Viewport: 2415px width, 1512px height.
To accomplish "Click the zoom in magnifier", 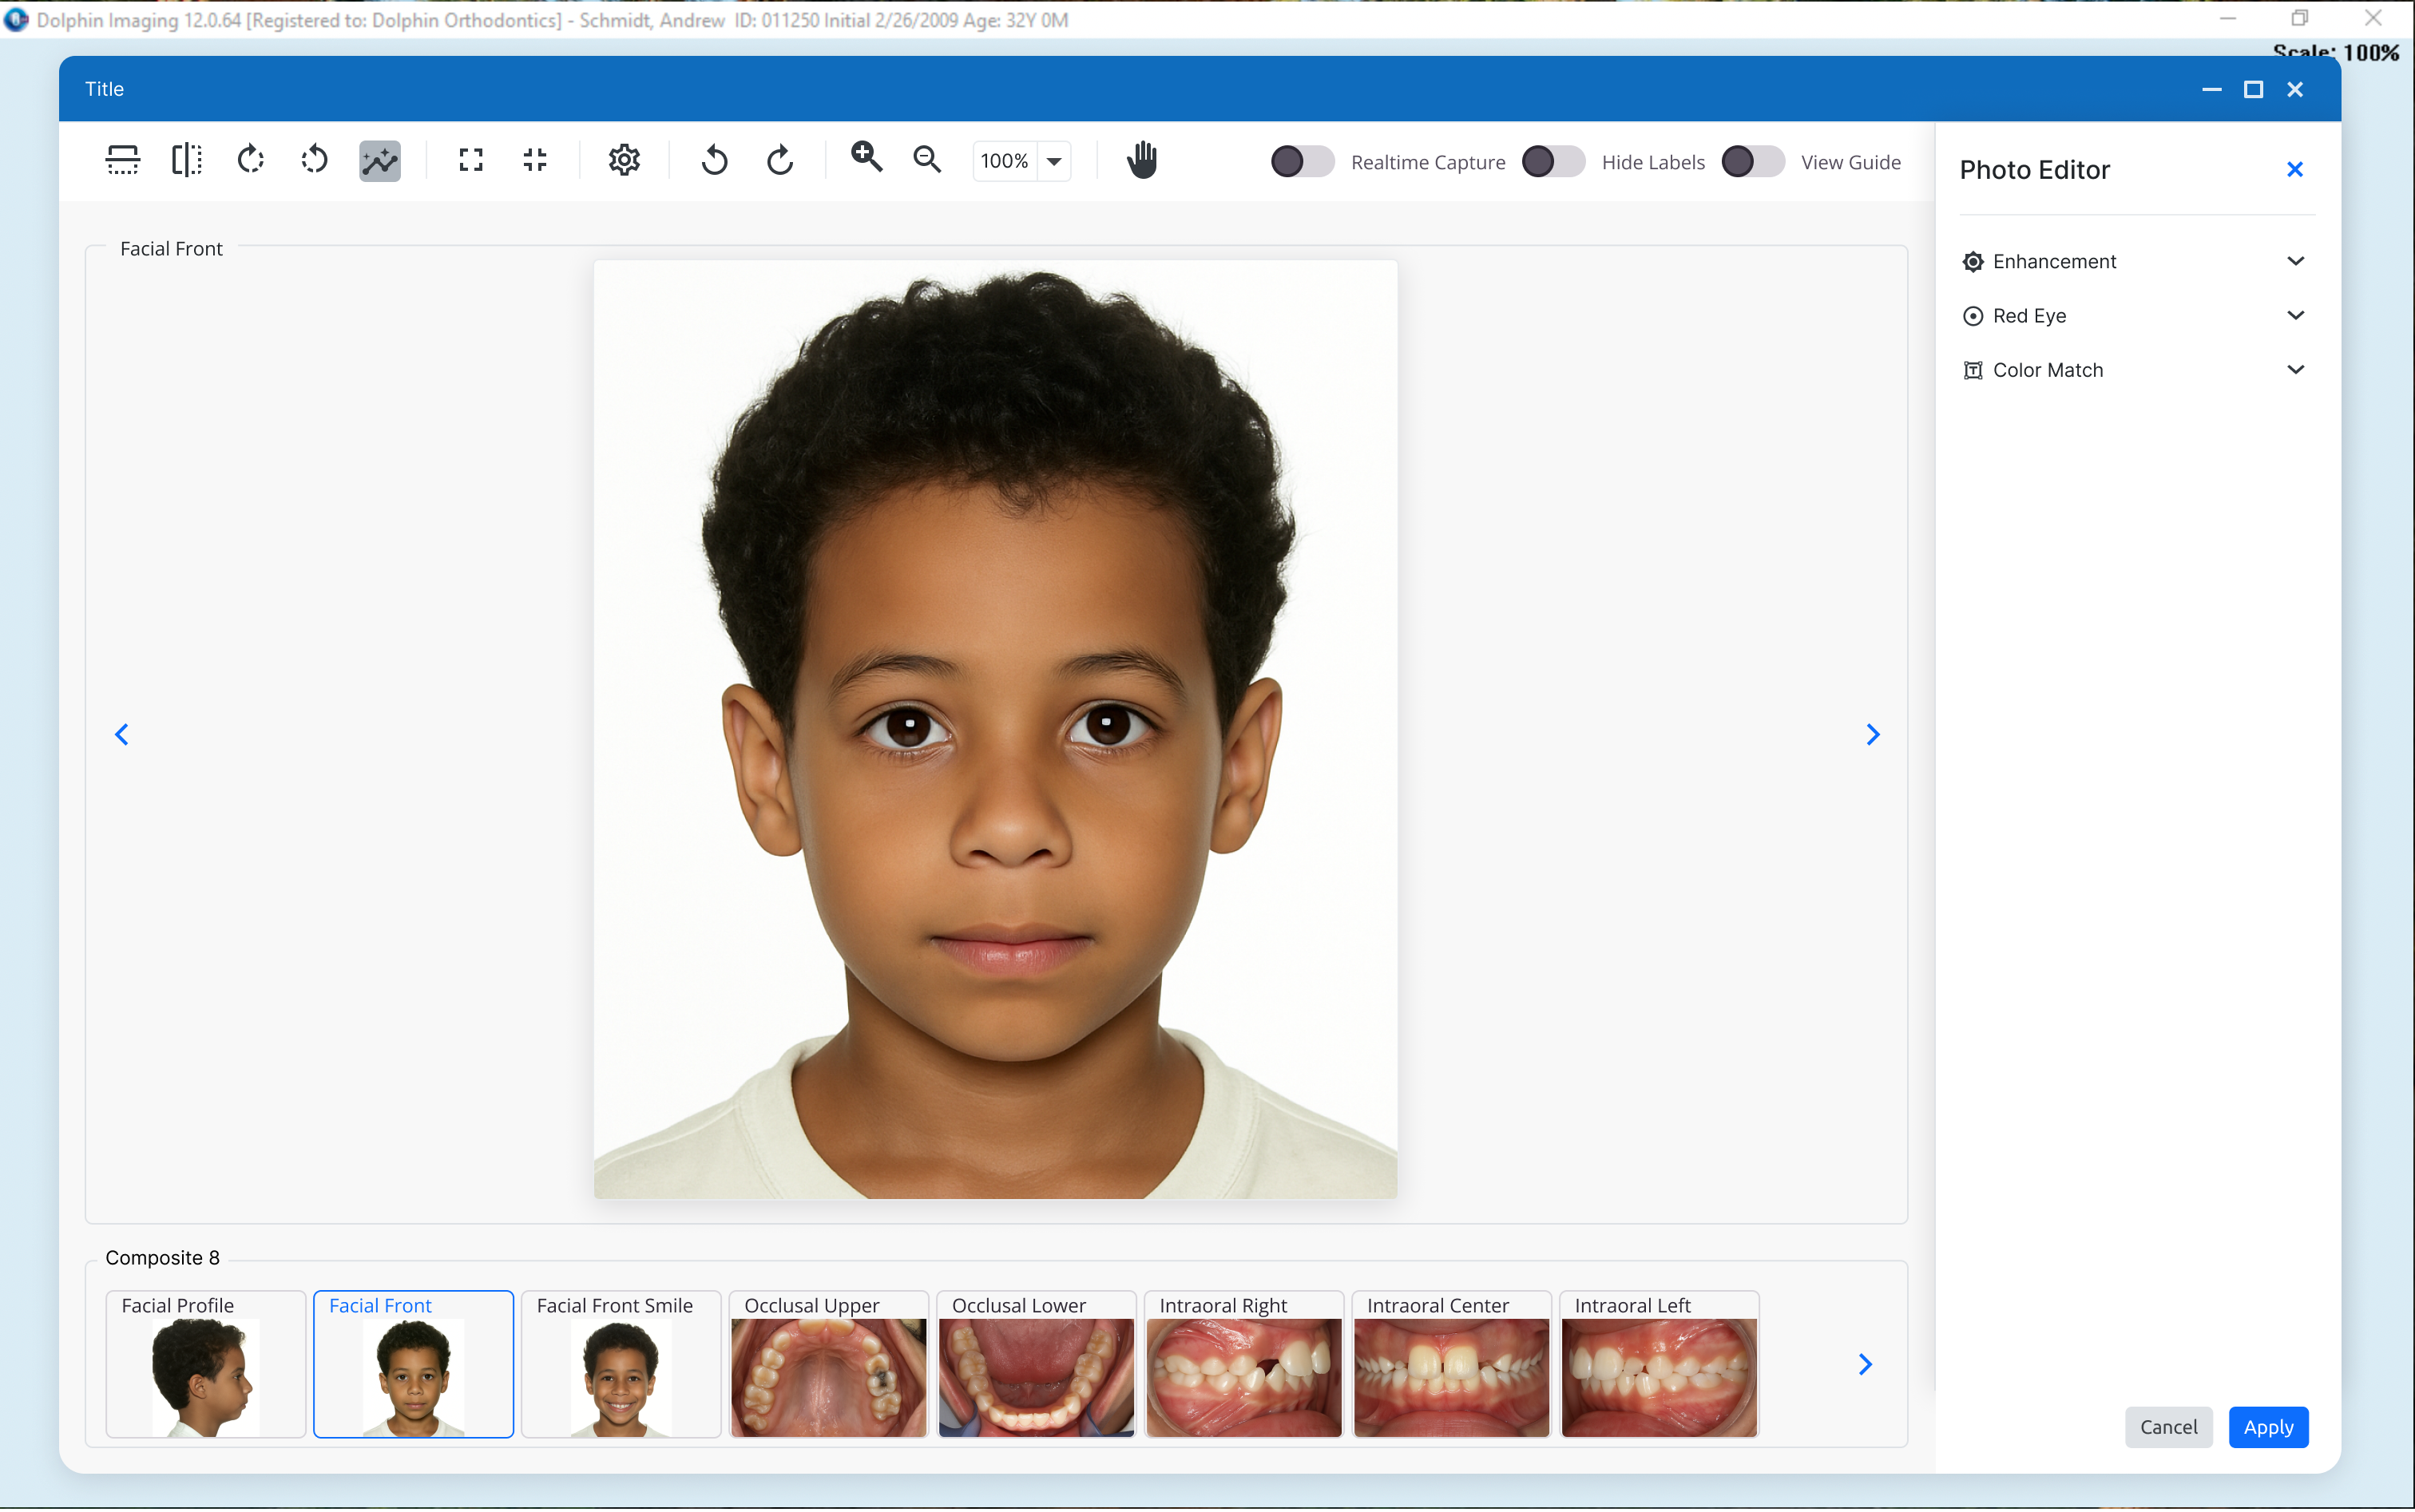I will [x=866, y=158].
